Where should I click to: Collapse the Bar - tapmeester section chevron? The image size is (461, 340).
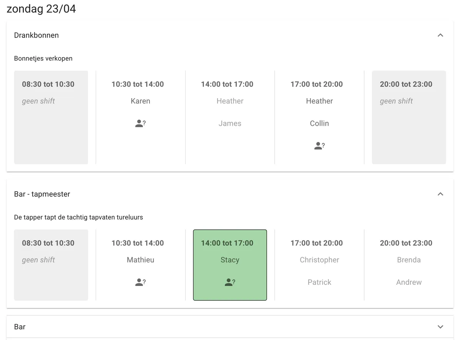click(440, 194)
